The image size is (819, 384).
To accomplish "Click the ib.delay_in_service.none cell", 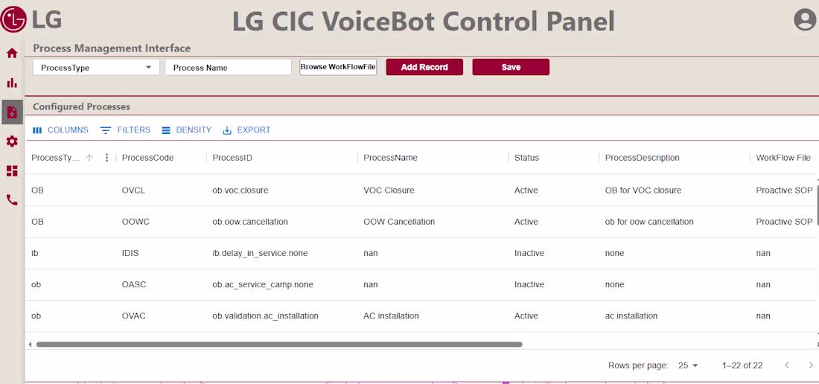I will (x=260, y=253).
